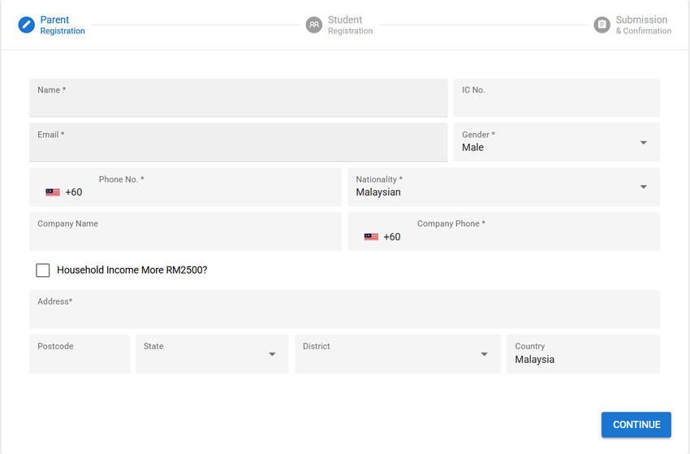This screenshot has height=454, width=690.
Task: Focus the Address field
Action: point(344,309)
